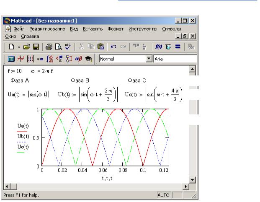The width and height of the screenshot is (260, 202).
Task: Select the Ua(t) definition equation
Action: pyautogui.click(x=28, y=94)
